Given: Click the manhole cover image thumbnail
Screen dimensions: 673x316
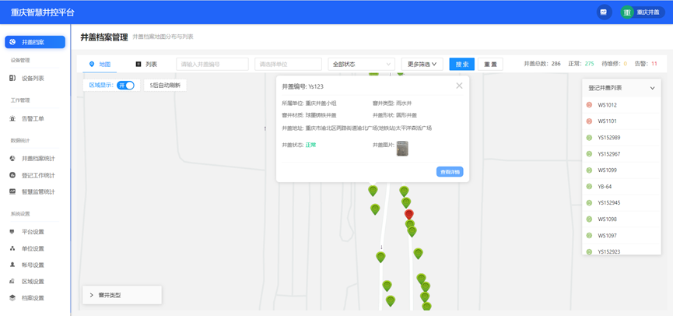Looking at the screenshot, I should pos(402,148).
